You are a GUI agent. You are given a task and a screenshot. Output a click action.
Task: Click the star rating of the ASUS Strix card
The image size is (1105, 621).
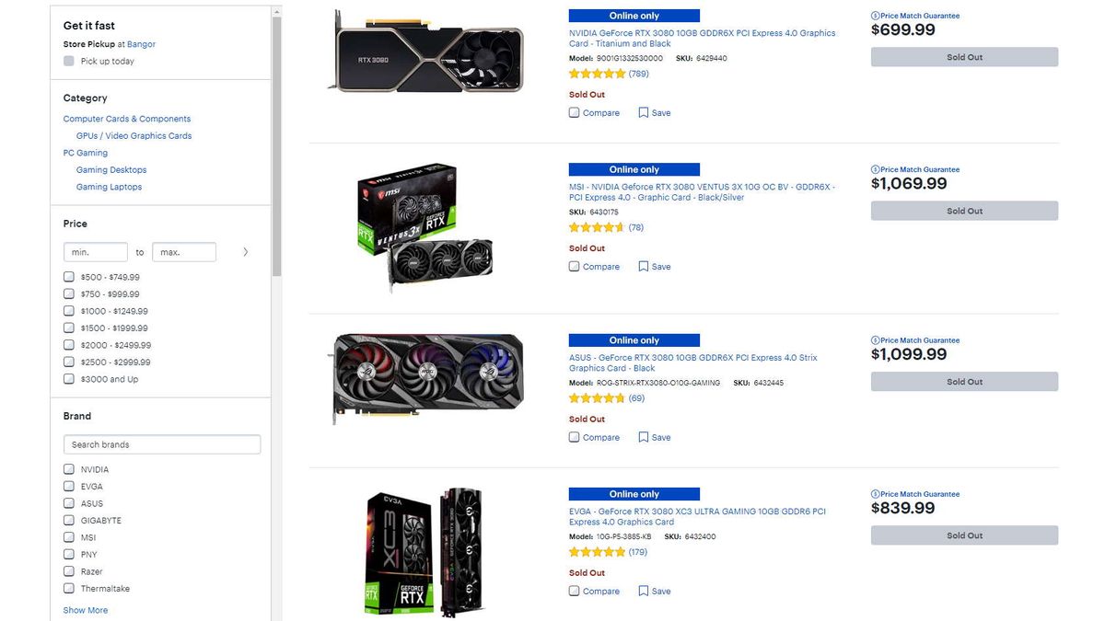pos(597,397)
